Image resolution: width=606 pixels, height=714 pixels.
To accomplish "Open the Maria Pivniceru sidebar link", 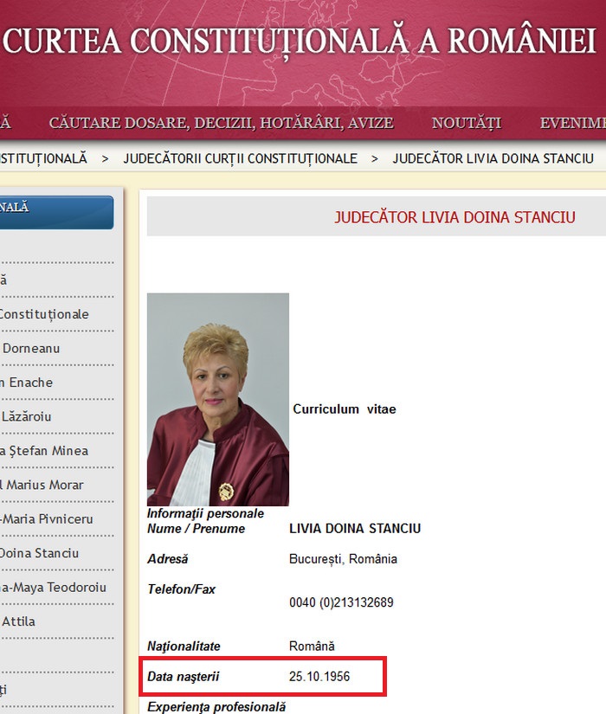I will [x=47, y=519].
